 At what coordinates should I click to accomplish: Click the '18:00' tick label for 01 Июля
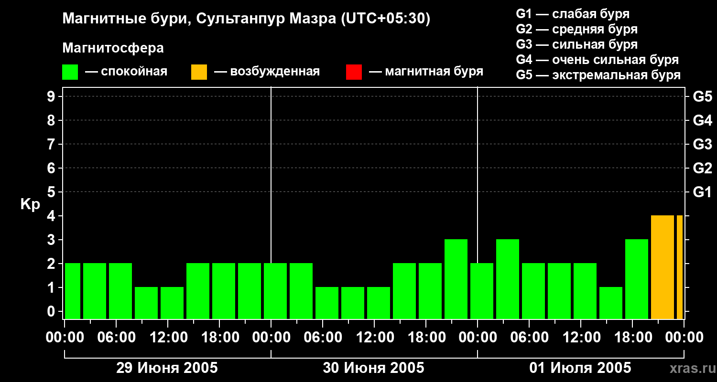(x=632, y=337)
